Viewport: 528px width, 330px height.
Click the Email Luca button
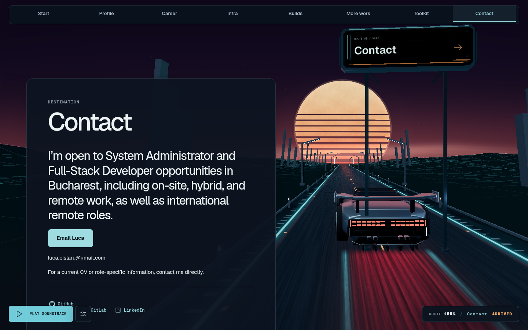point(70,238)
